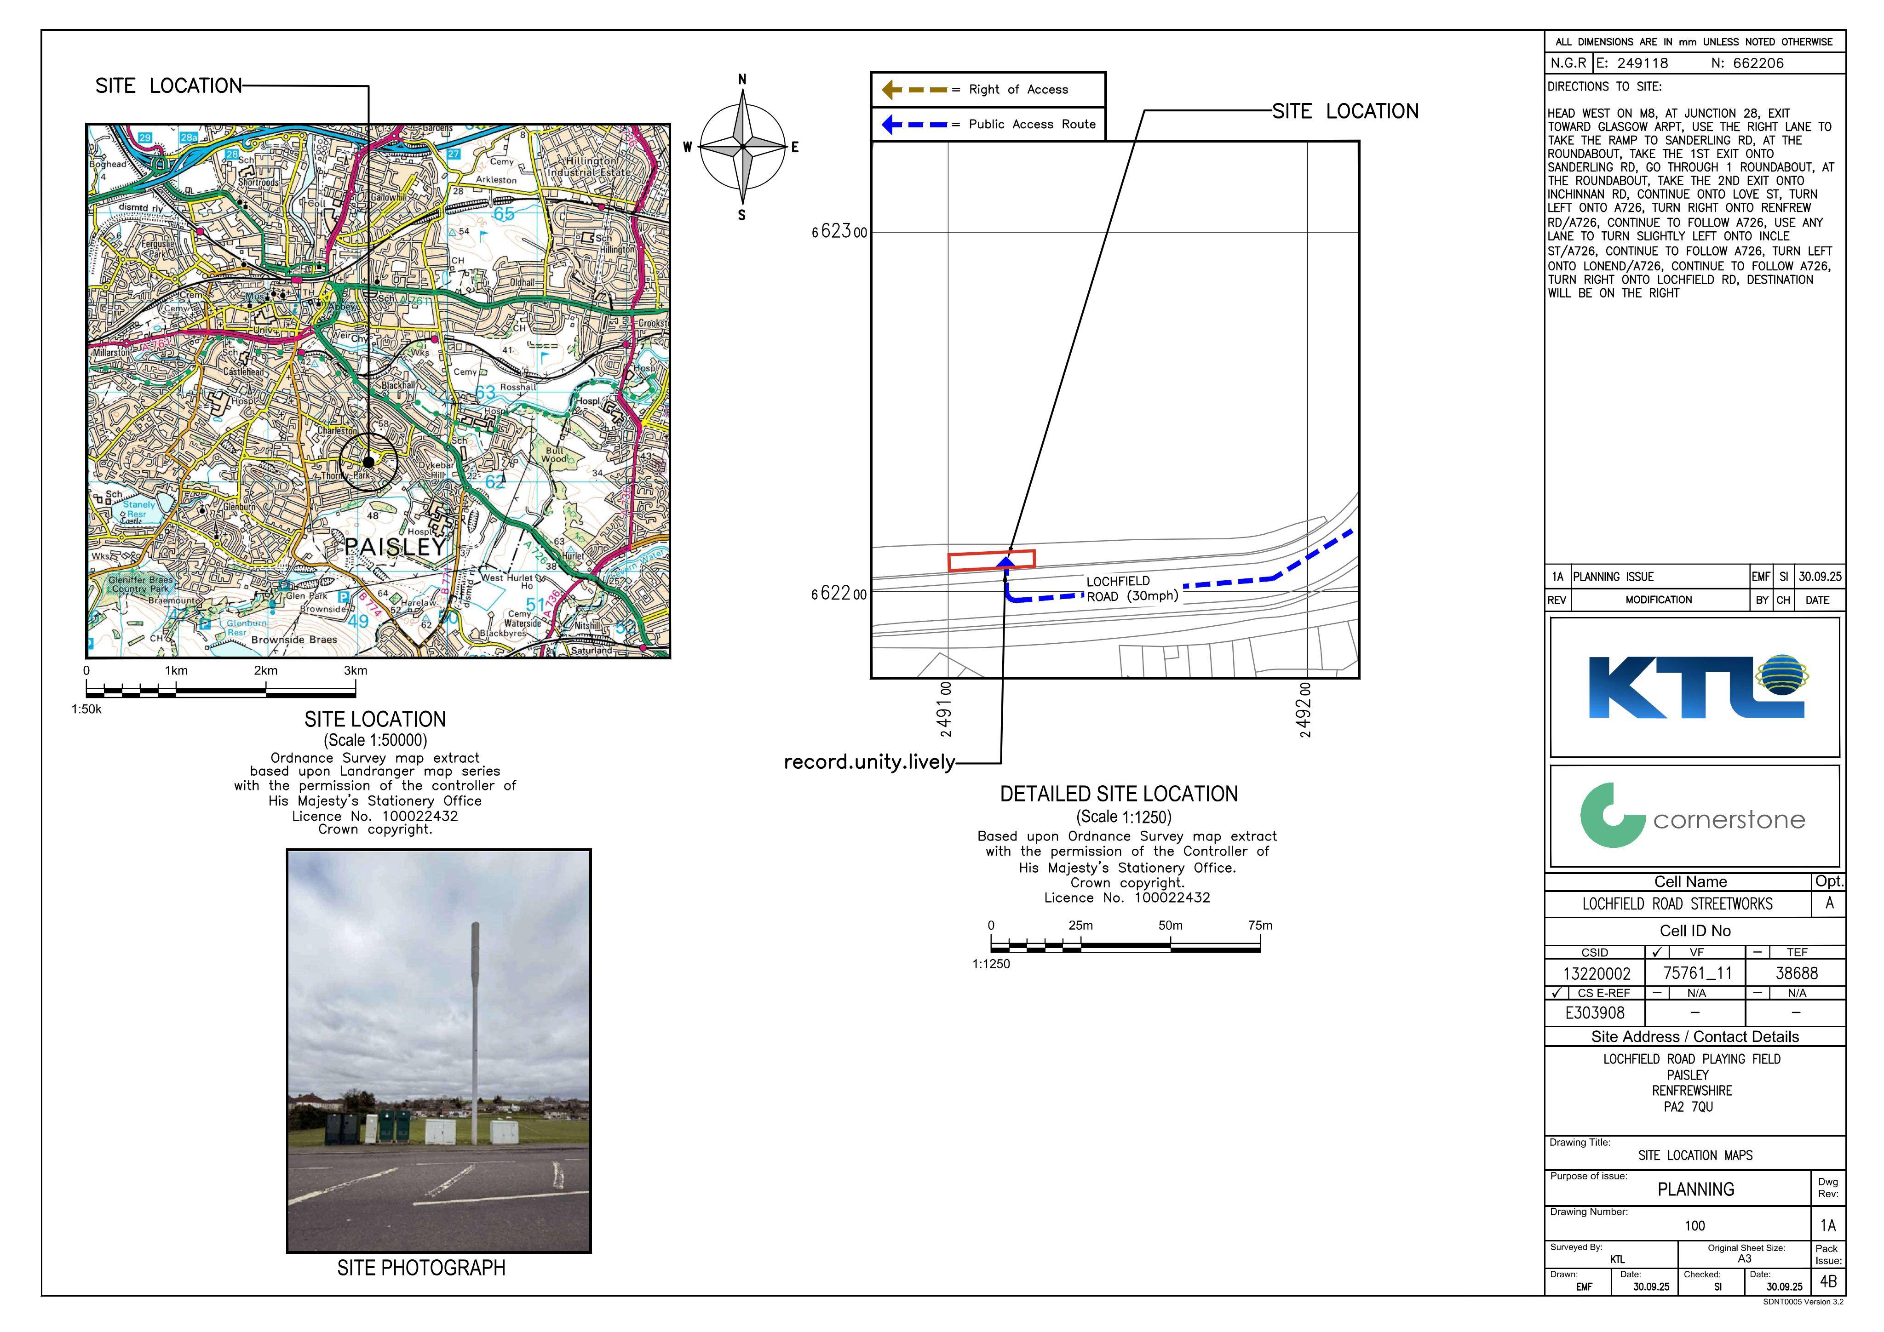
Task: Select original sheet size A3
Action: click(x=1744, y=1258)
